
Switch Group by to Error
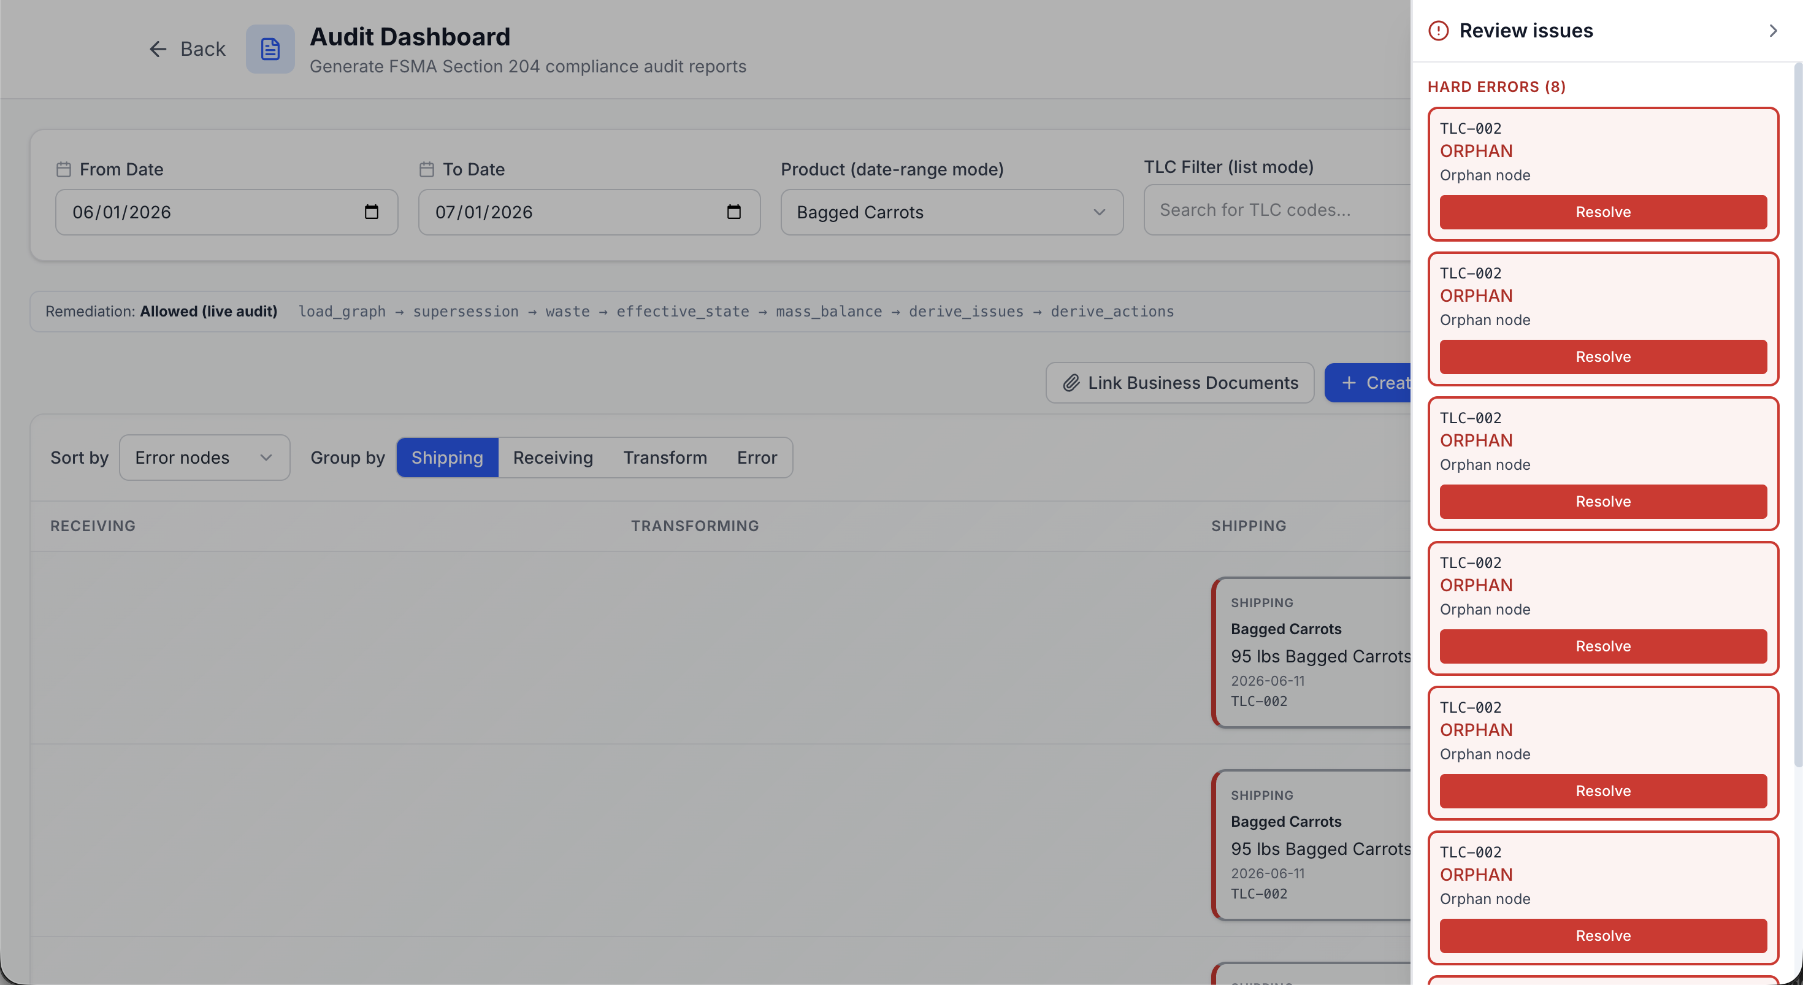[x=757, y=458]
